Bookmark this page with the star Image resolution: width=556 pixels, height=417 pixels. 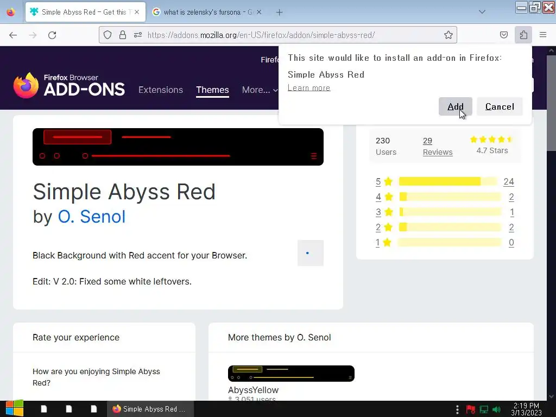(x=448, y=35)
